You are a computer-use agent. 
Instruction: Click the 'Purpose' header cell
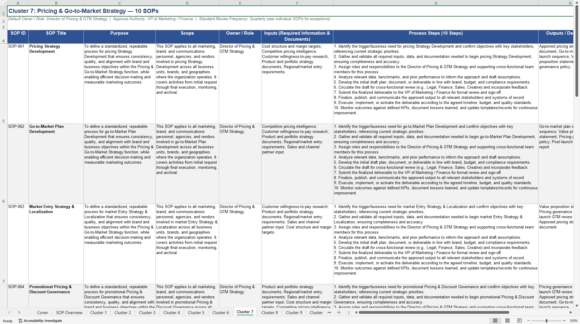(119, 36)
